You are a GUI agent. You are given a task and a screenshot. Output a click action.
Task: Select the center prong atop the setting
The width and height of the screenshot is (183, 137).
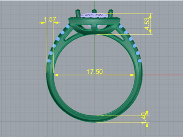(94, 11)
